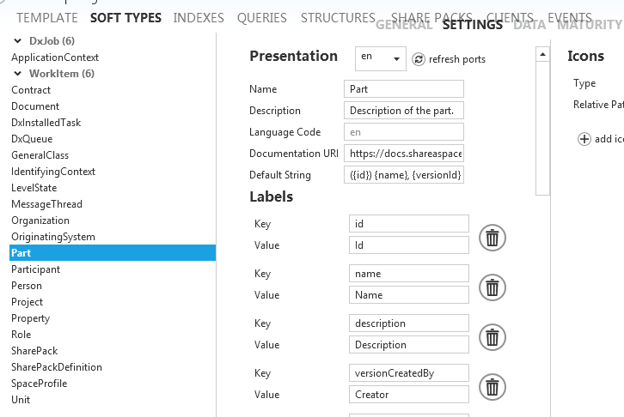The height and width of the screenshot is (417, 624).
Task: Switch to the INDEXES tab
Action: (x=199, y=18)
